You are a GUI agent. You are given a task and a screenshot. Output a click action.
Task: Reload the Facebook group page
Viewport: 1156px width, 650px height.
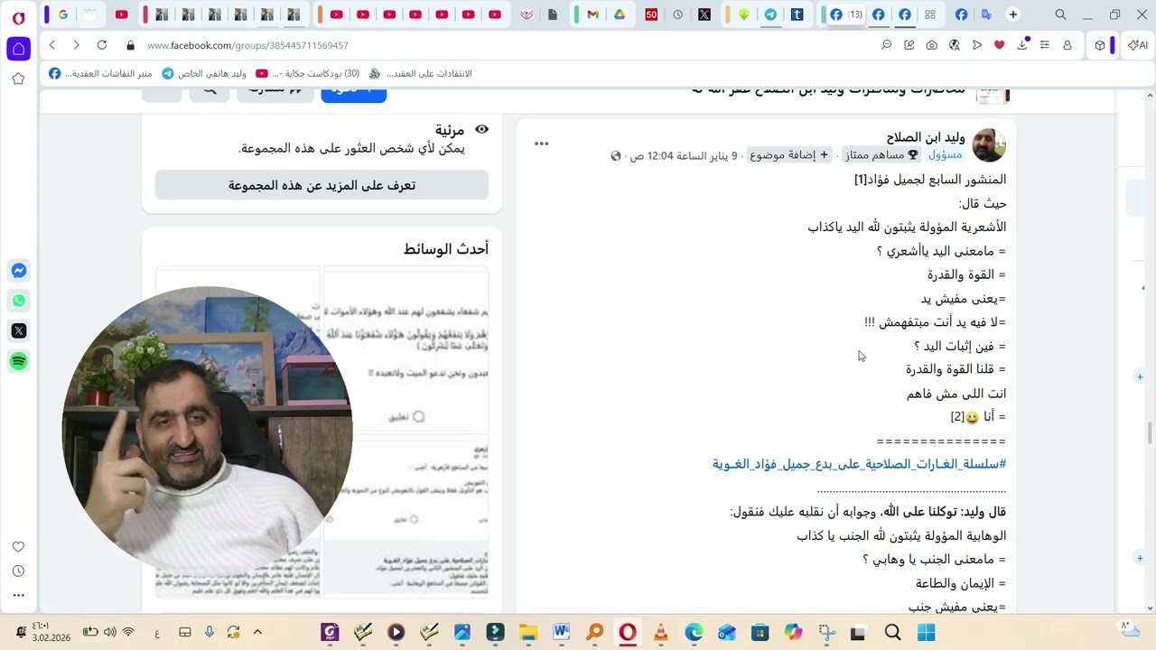click(102, 45)
